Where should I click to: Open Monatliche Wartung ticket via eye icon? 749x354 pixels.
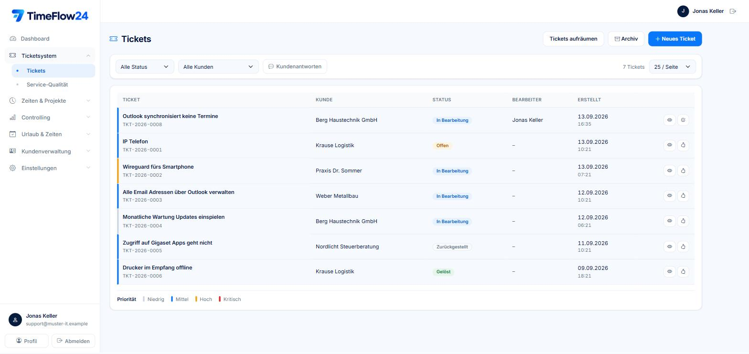(669, 221)
